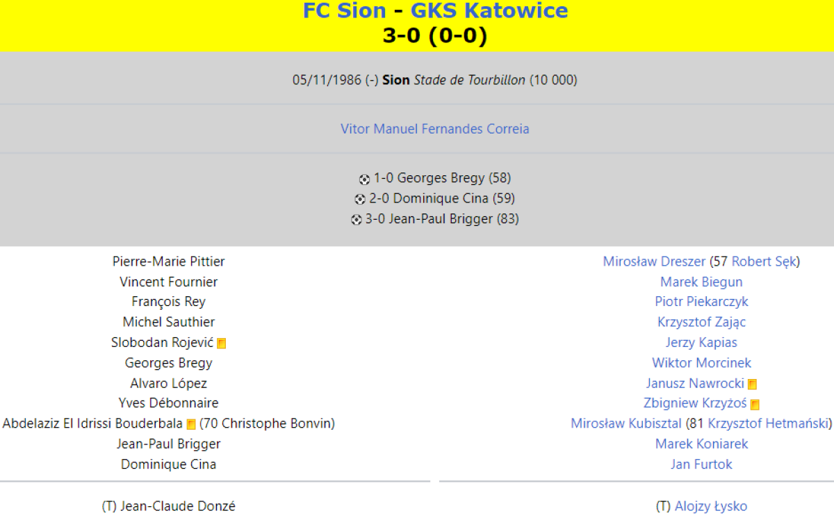This screenshot has width=834, height=516.
Task: Click yellow card icon beside El Idrissi Bouderbala
Action: [x=191, y=424]
